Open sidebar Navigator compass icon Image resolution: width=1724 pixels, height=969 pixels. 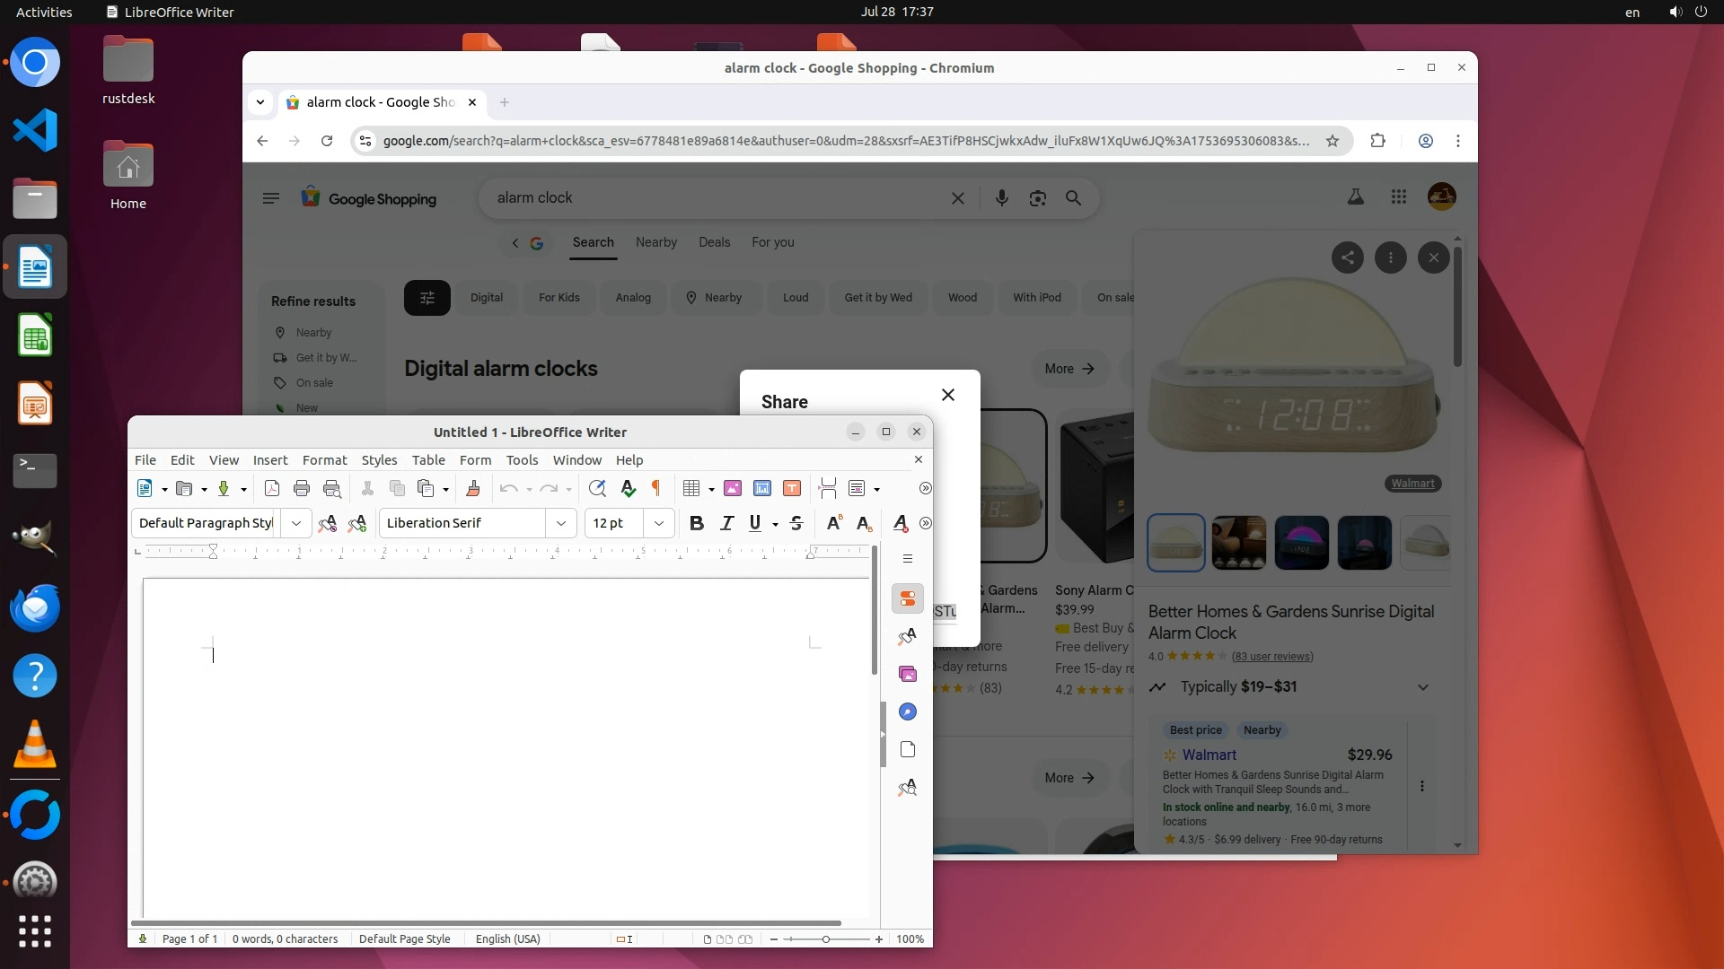pos(908,711)
